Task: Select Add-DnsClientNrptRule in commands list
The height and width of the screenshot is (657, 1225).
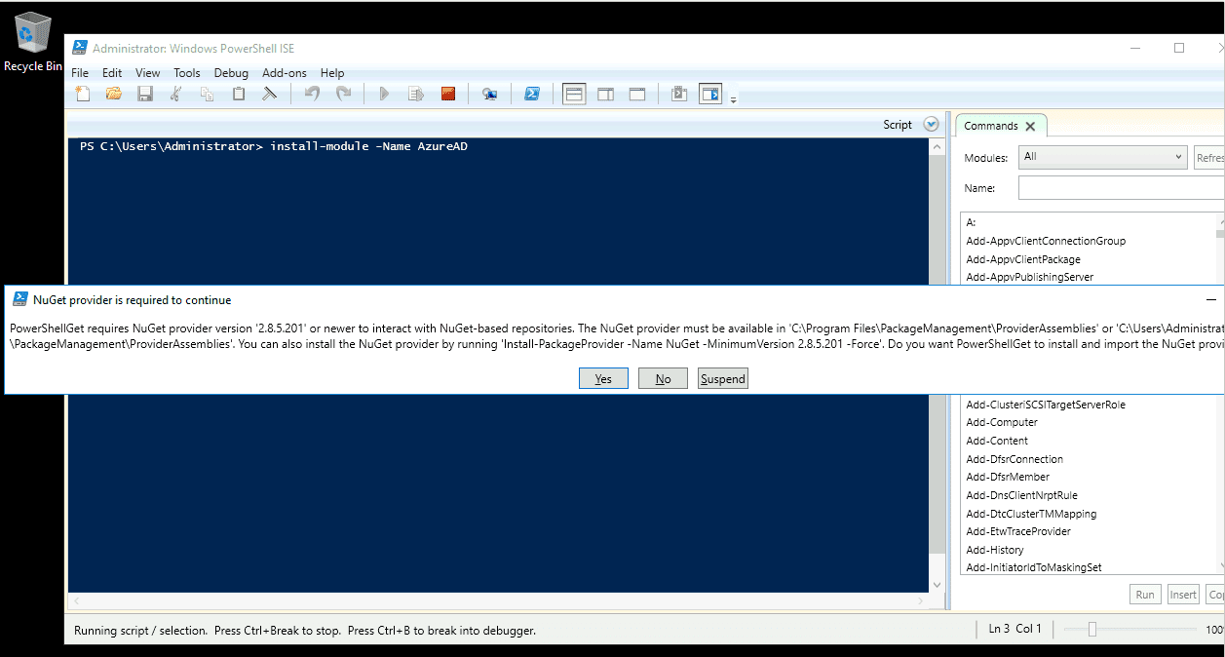Action: tap(1021, 495)
